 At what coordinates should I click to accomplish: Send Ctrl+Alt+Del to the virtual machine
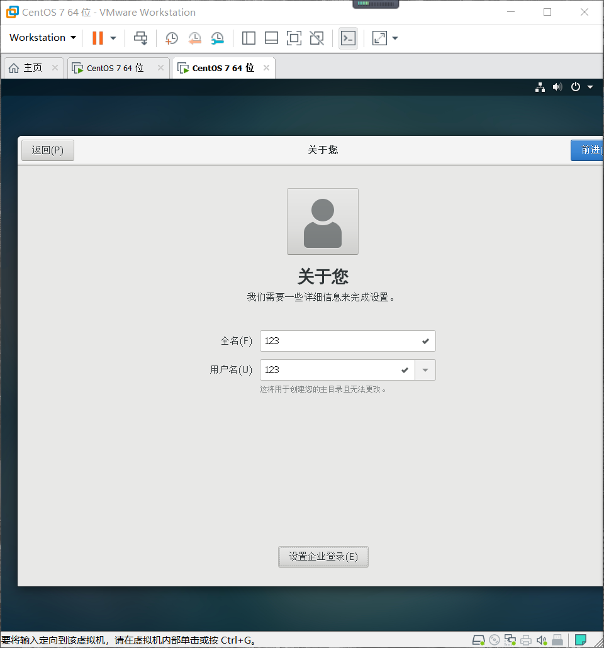[140, 38]
